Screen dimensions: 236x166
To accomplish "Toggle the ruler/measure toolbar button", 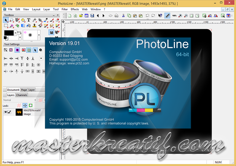I will click(x=167, y=16).
